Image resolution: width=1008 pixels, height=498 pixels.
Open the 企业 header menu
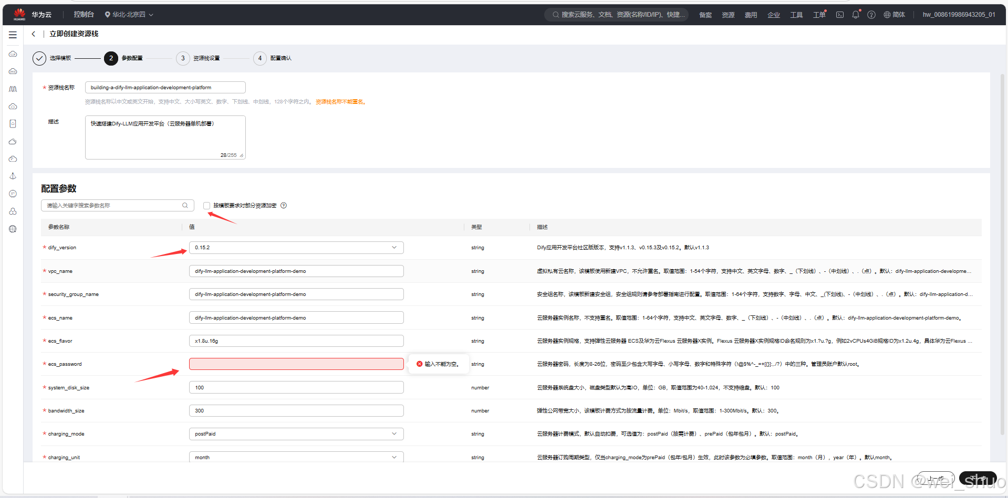pyautogui.click(x=774, y=15)
